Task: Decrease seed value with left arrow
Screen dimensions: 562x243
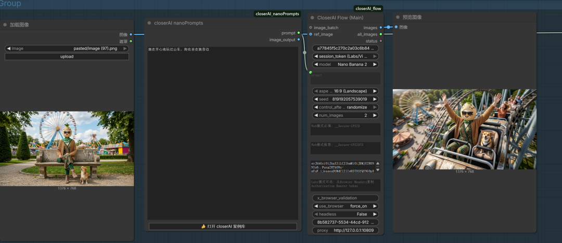Action: (316, 99)
